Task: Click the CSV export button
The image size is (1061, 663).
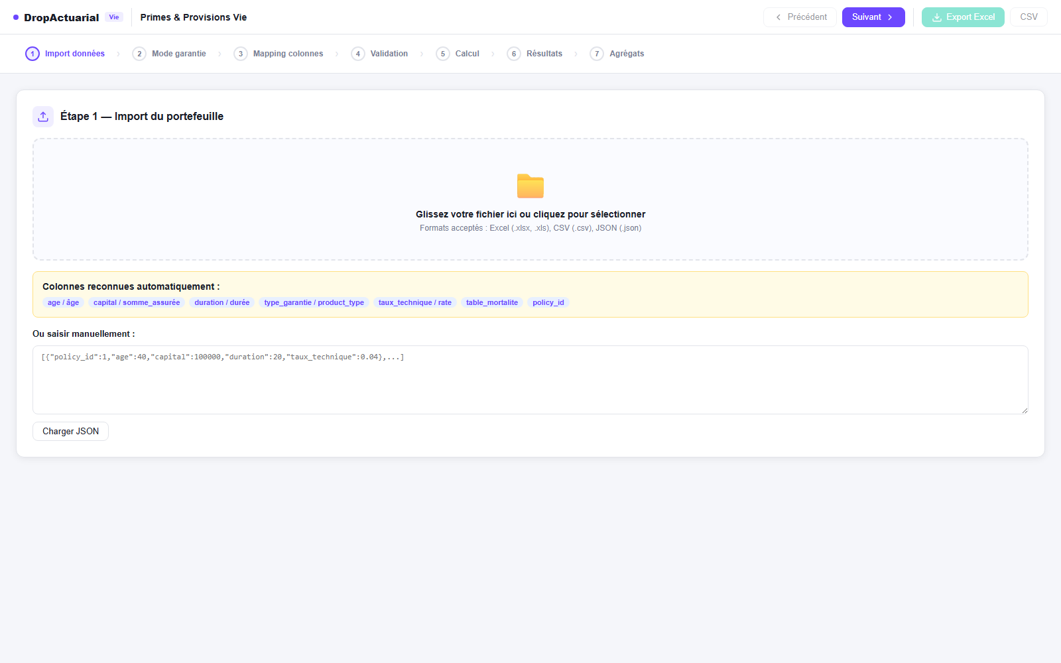Action: 1029,17
